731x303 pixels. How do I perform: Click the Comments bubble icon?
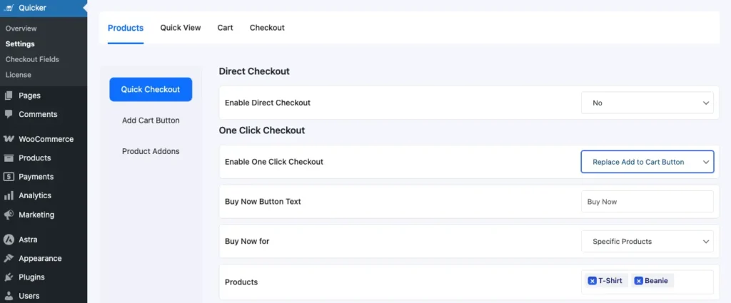coord(9,114)
